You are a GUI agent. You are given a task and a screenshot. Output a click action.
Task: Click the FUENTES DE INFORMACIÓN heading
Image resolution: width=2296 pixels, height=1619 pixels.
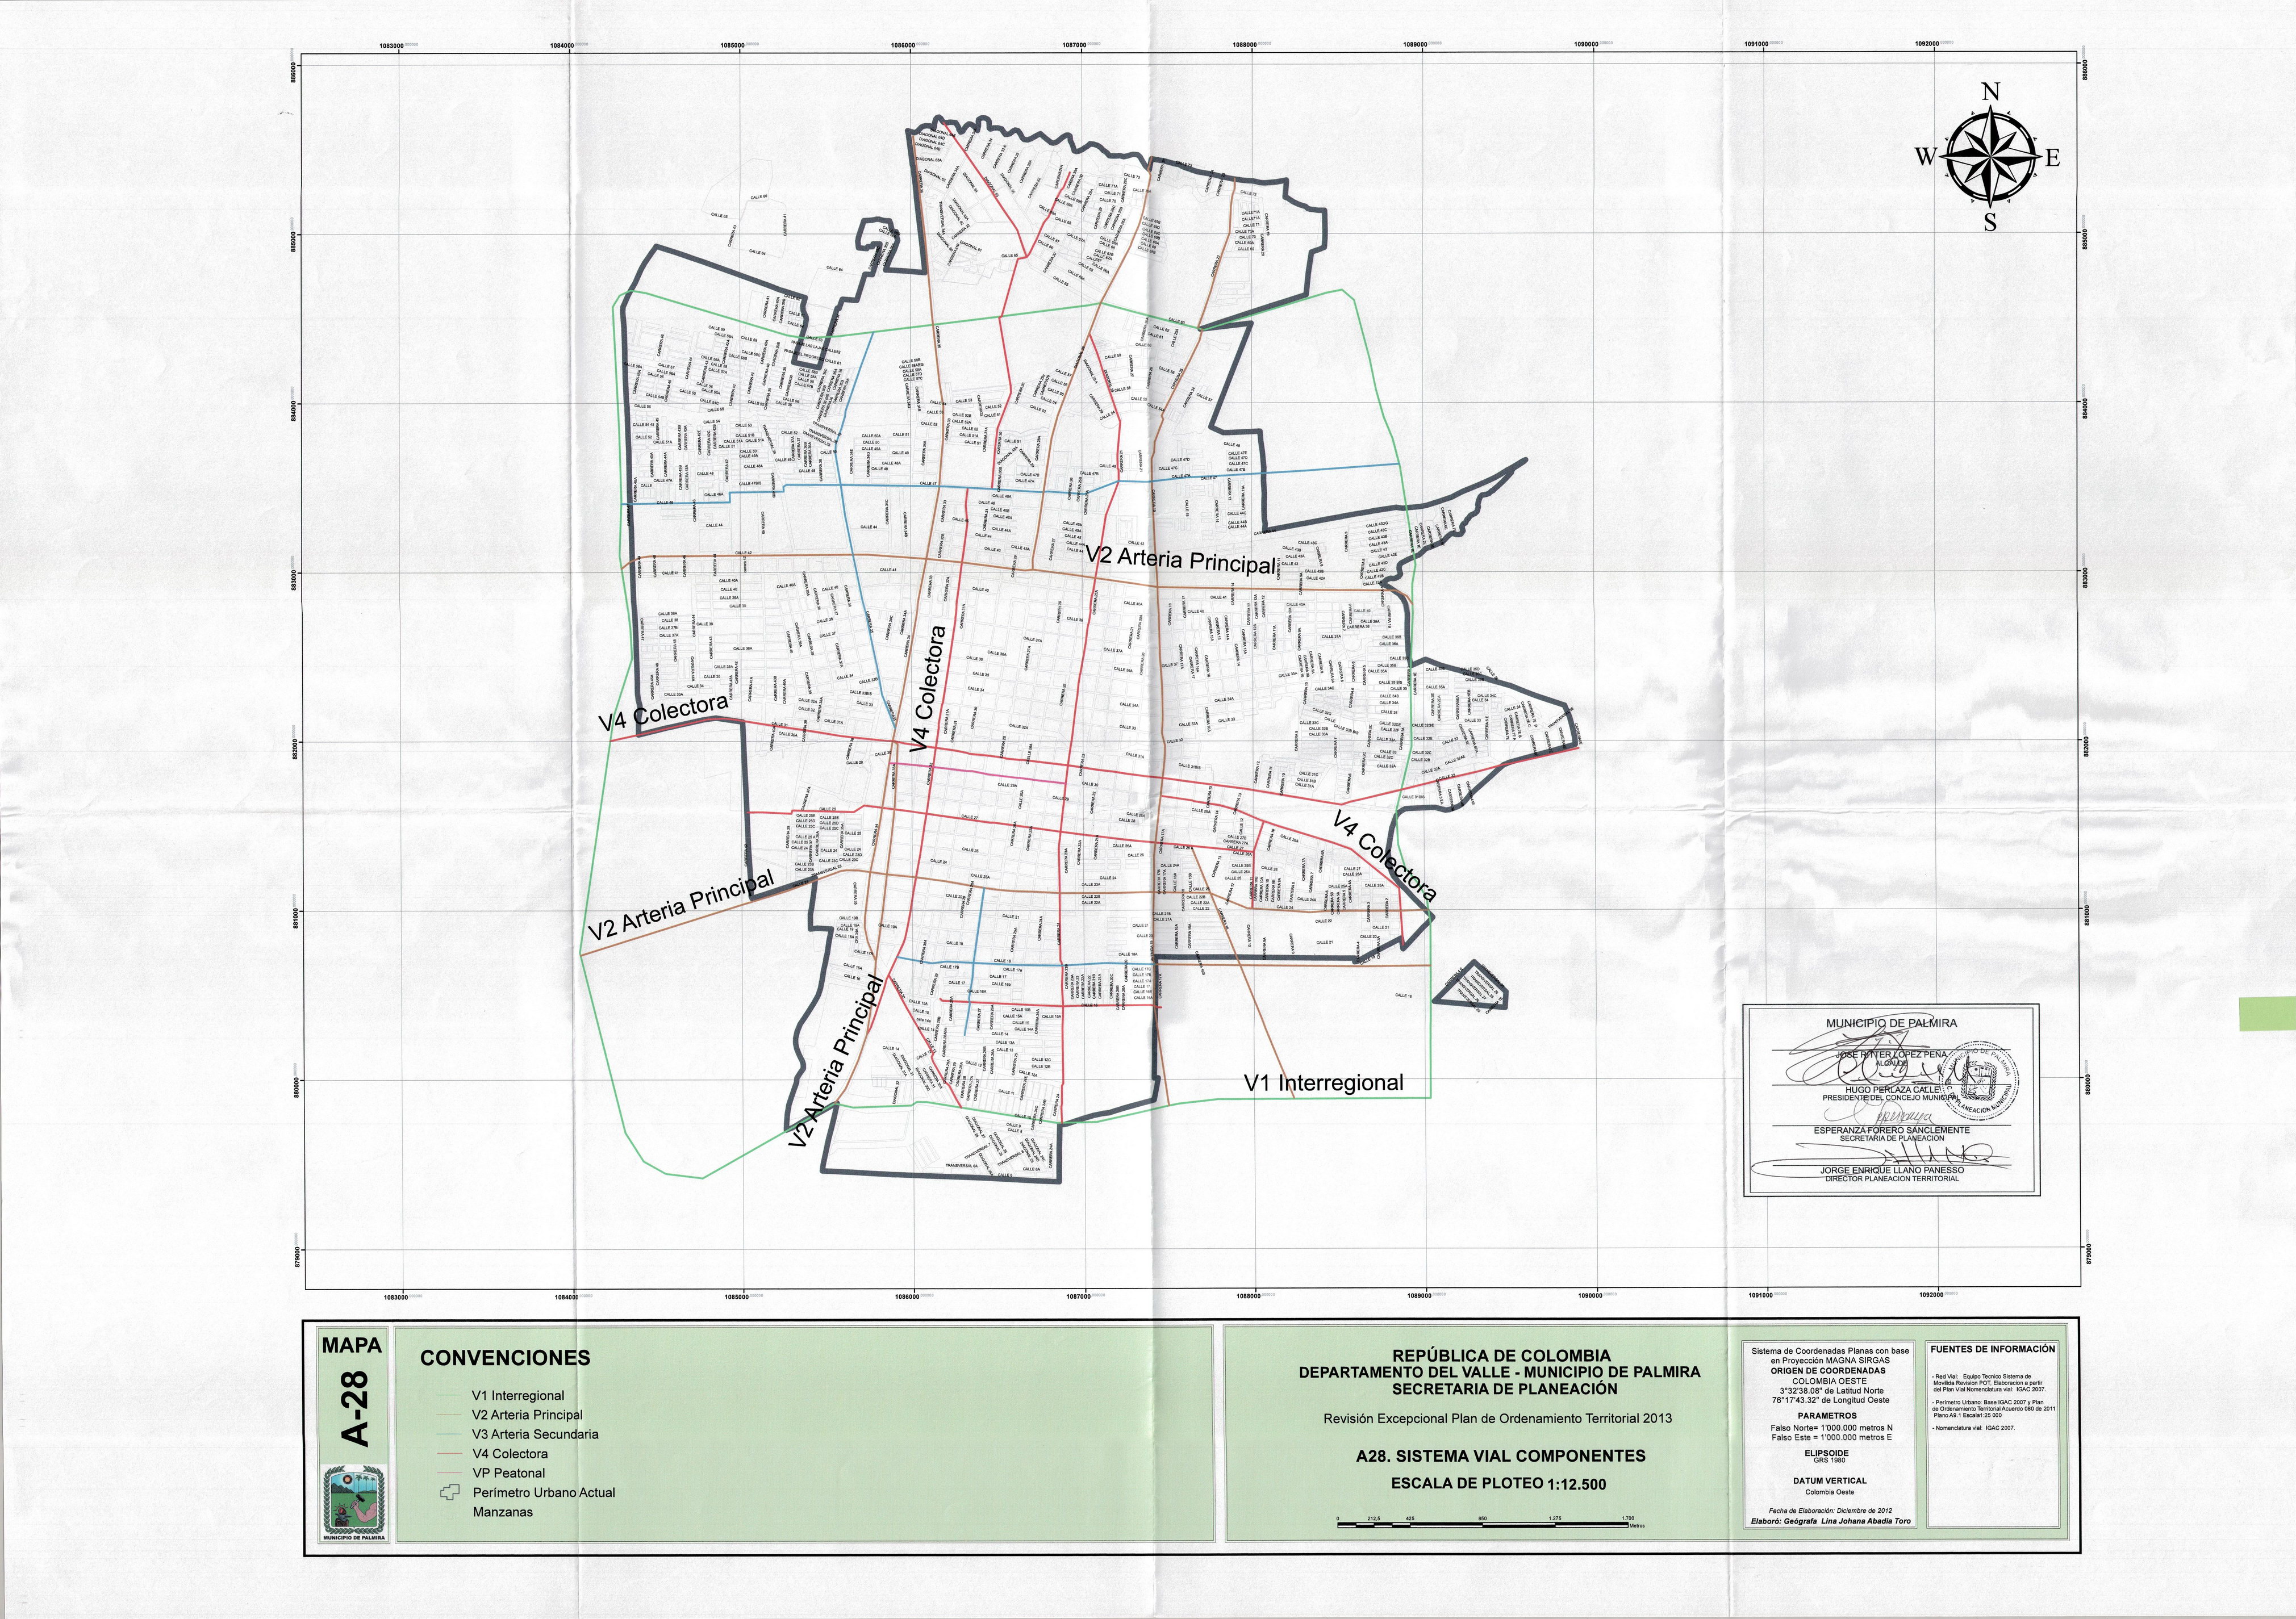click(x=1992, y=1349)
